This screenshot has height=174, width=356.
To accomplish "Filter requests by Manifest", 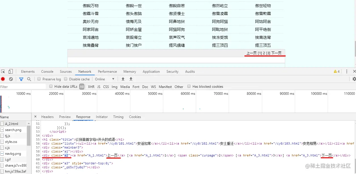I will [165, 87].
